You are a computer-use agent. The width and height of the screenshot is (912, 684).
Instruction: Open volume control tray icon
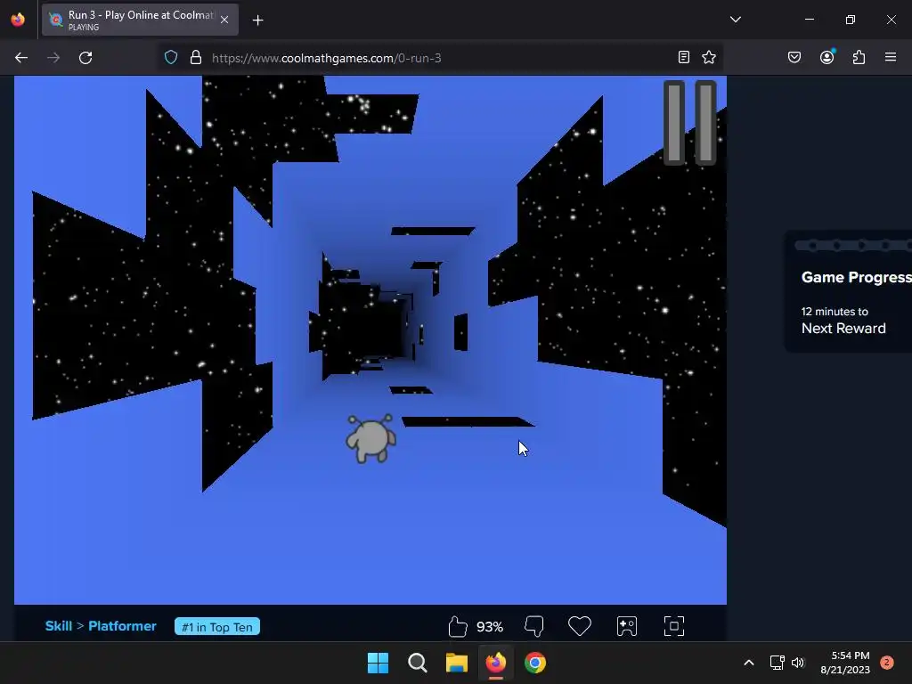(x=798, y=663)
